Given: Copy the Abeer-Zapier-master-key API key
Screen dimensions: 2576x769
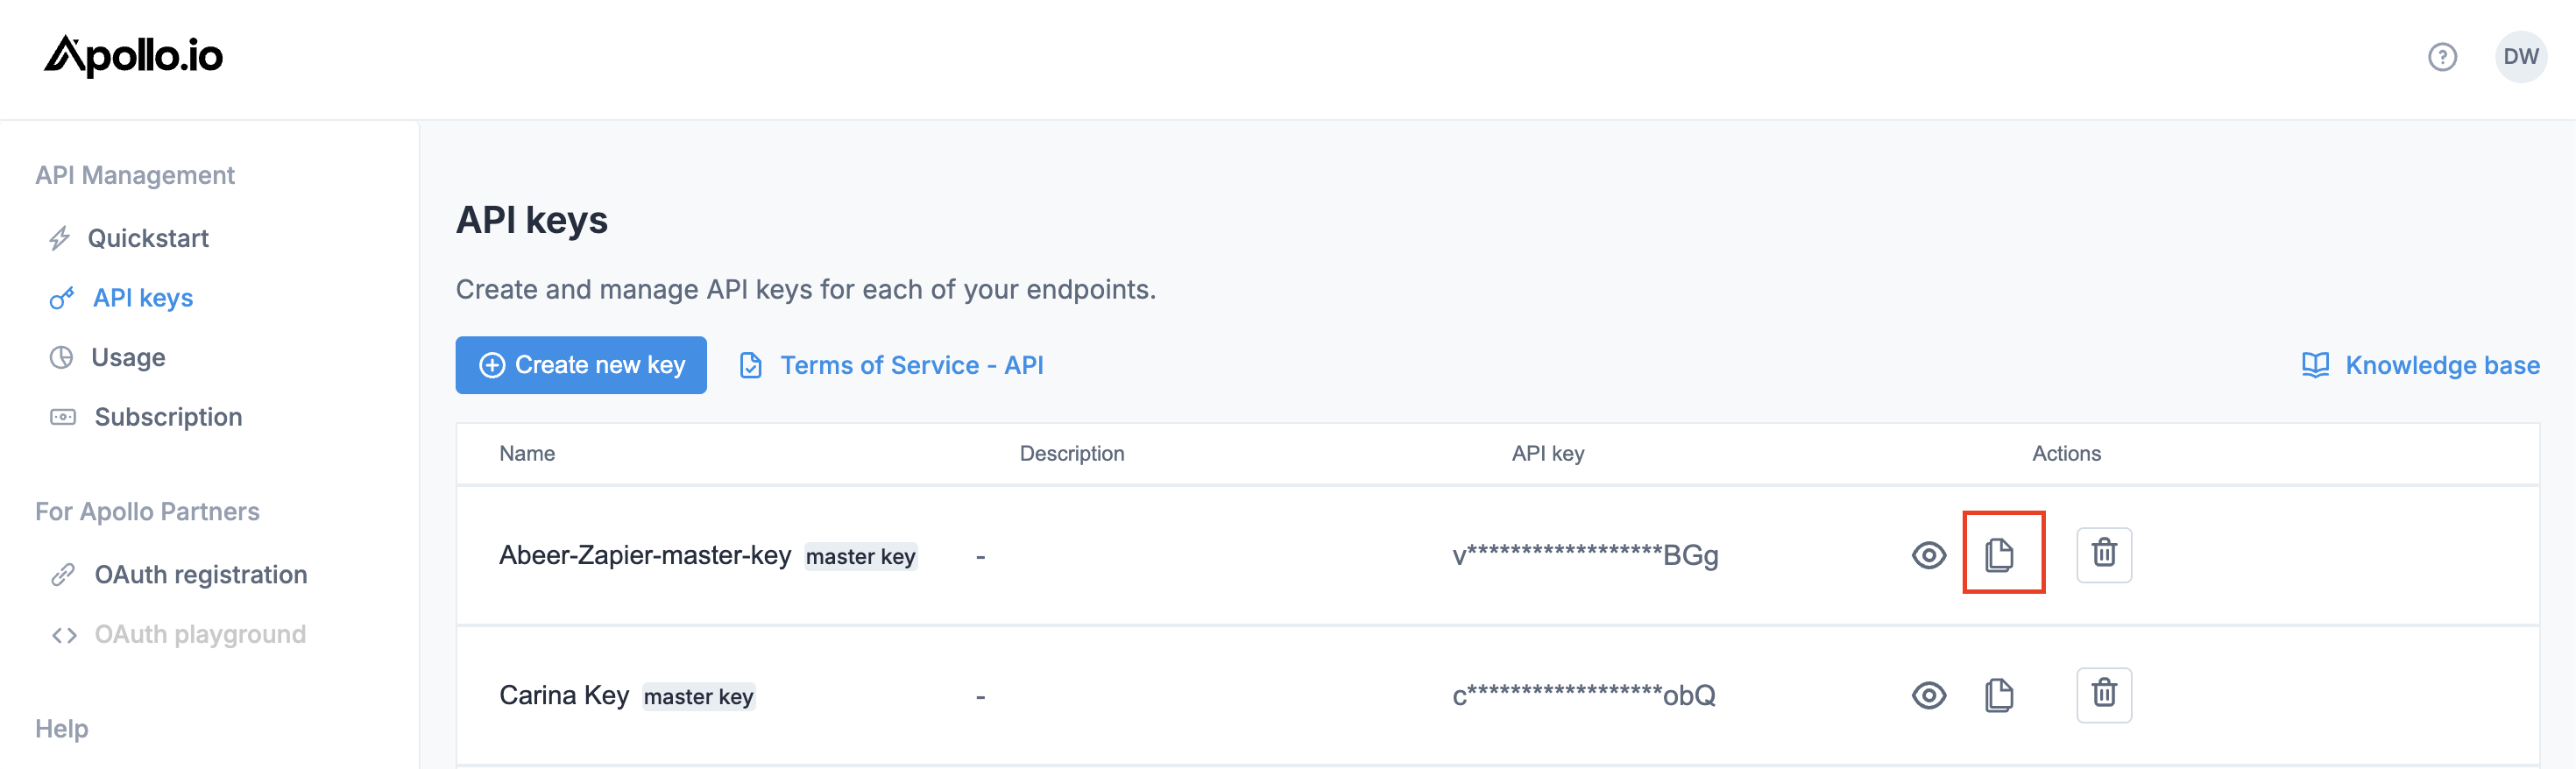Looking at the screenshot, I should pyautogui.click(x=2001, y=554).
